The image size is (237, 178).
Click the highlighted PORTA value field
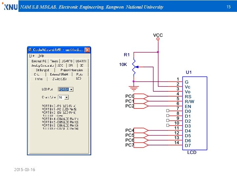click(64, 89)
